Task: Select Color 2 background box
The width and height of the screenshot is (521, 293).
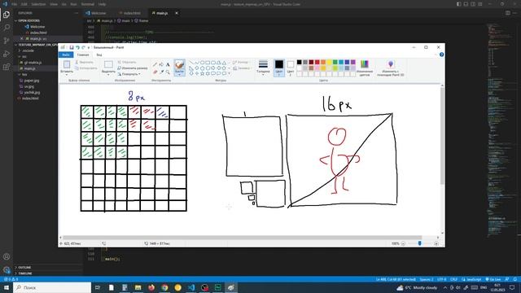Action: click(291, 68)
